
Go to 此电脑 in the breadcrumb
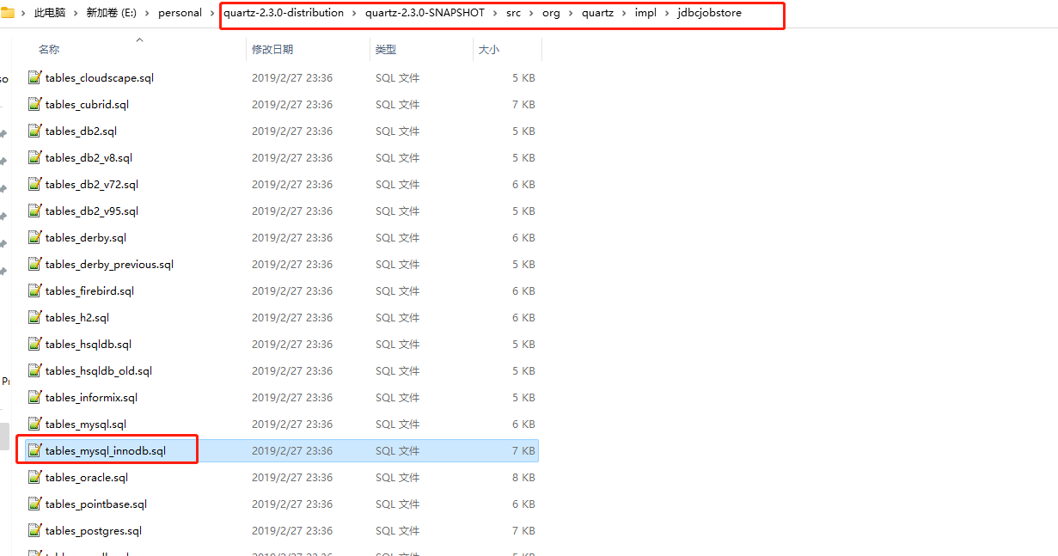click(x=51, y=13)
